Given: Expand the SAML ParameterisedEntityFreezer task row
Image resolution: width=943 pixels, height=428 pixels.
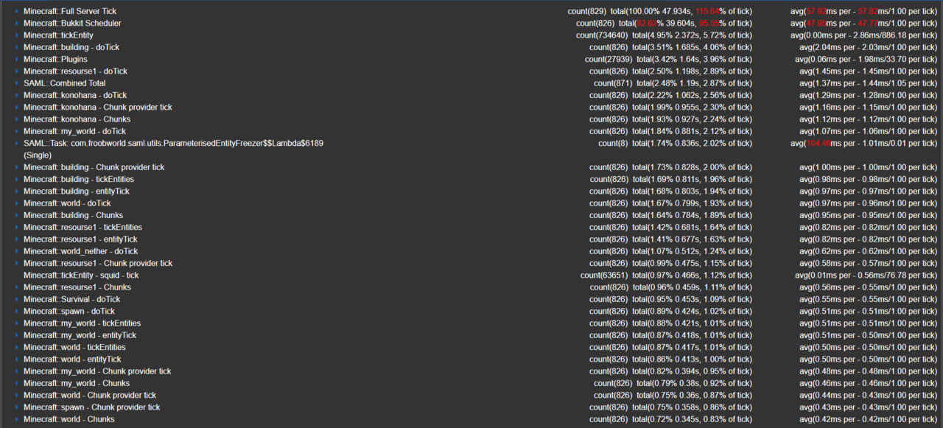Looking at the screenshot, I should (17, 144).
